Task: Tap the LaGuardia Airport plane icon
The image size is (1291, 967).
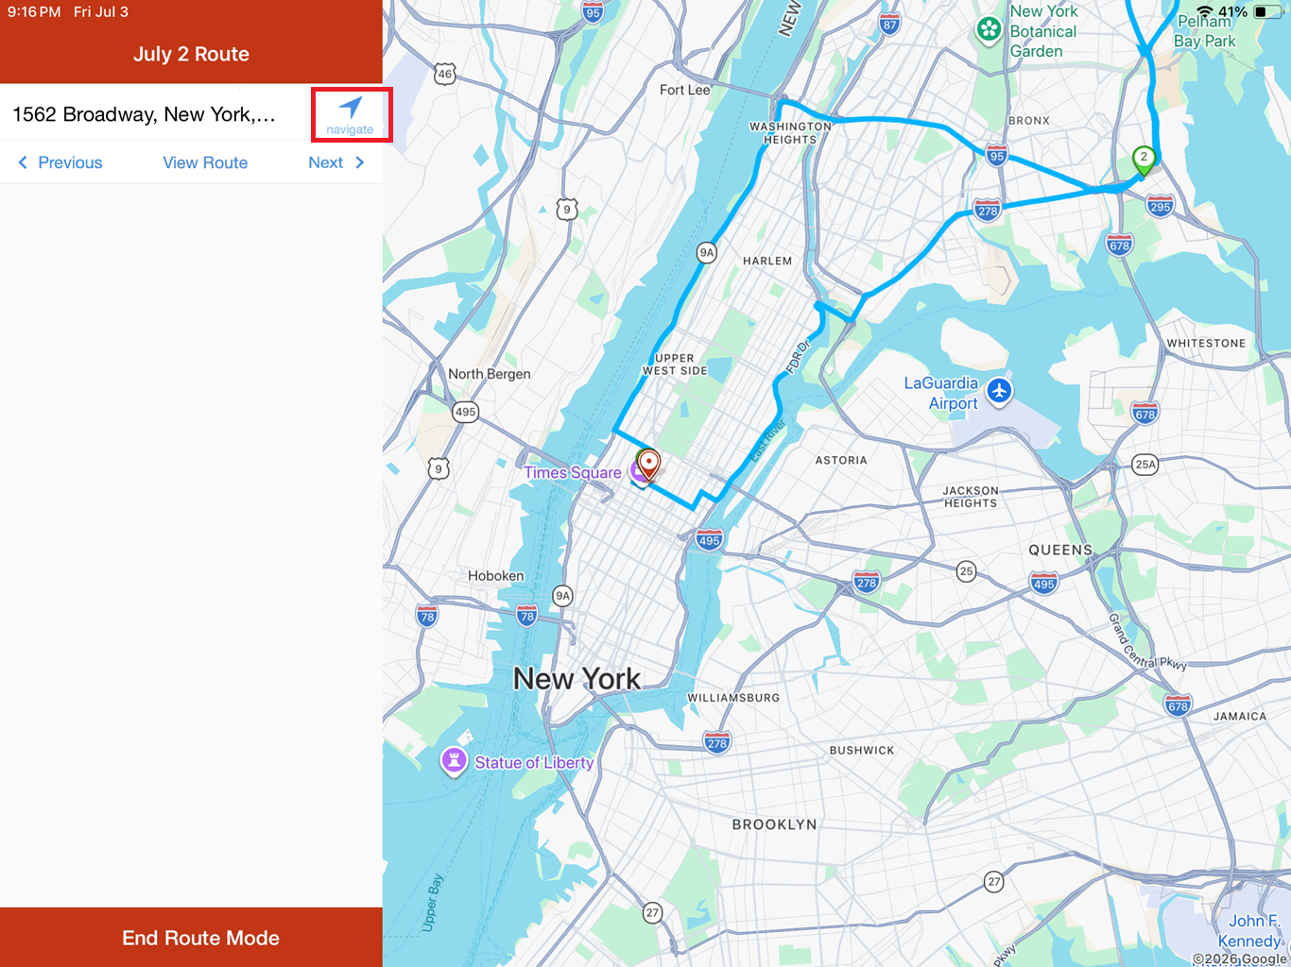Action: point(999,391)
